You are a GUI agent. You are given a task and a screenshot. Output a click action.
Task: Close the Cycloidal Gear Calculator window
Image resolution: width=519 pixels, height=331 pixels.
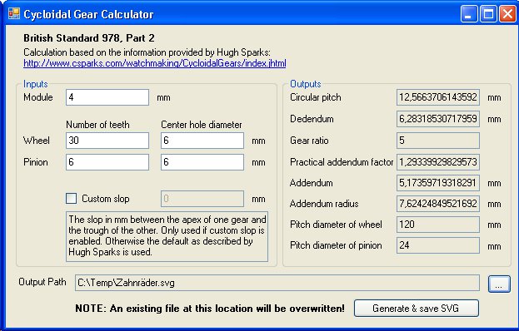(507, 14)
